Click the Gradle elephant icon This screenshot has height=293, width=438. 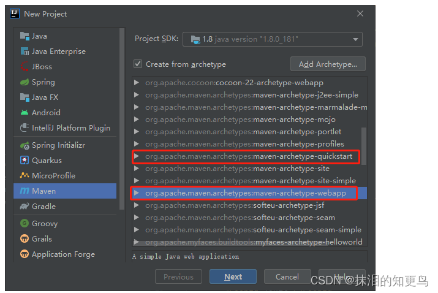point(25,207)
